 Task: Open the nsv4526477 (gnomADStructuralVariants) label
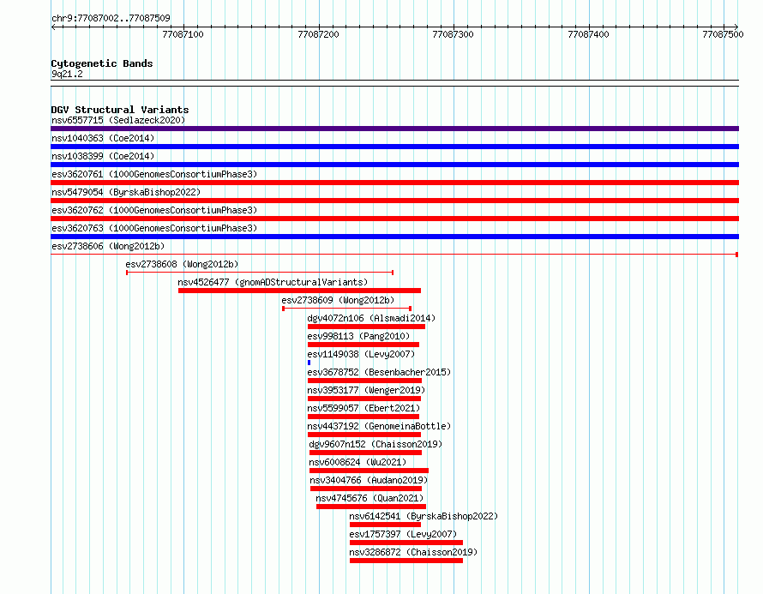coord(273,282)
